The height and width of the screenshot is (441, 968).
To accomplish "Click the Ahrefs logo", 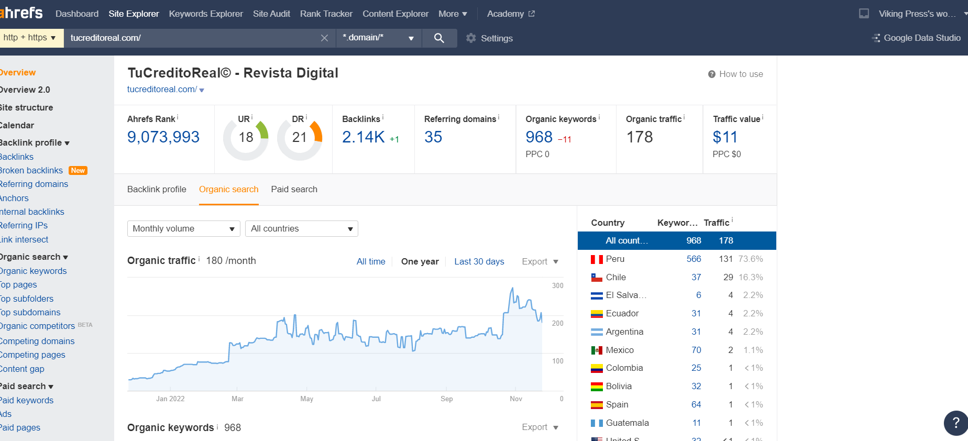I will [21, 13].
